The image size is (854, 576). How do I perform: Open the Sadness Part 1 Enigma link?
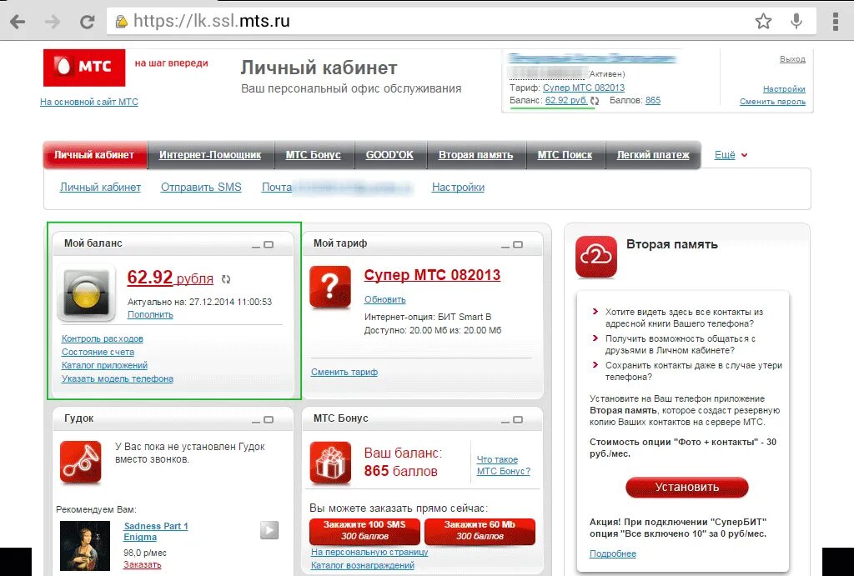coord(156,531)
